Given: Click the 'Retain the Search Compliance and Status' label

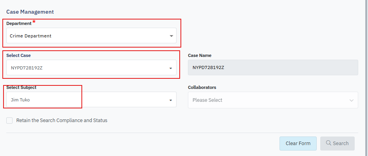Looking at the screenshot, I should point(61,121).
